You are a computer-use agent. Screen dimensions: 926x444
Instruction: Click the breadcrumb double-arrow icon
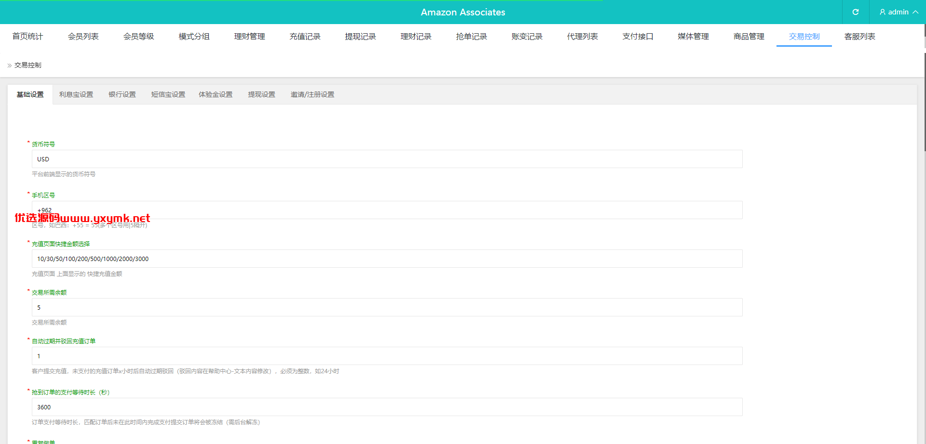(x=10, y=65)
